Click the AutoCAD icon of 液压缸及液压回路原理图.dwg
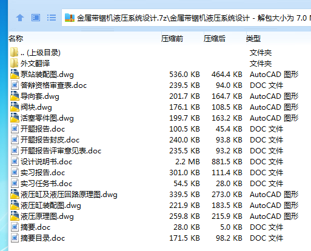This screenshot has width=311, height=251. pos(15,194)
